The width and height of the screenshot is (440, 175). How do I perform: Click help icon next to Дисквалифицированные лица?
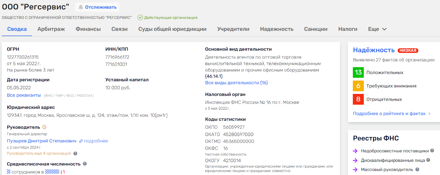point(428,160)
